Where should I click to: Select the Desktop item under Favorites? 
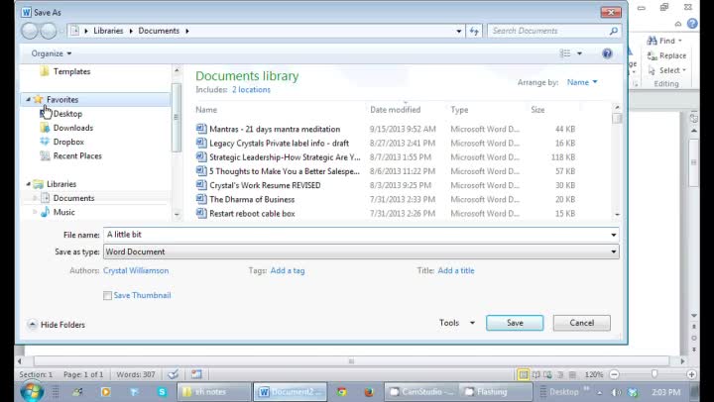coord(67,114)
